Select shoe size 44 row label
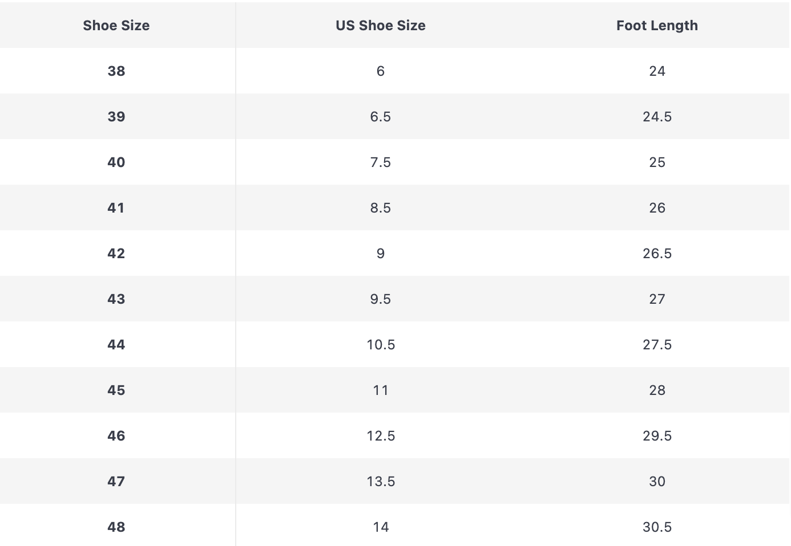 tap(116, 345)
